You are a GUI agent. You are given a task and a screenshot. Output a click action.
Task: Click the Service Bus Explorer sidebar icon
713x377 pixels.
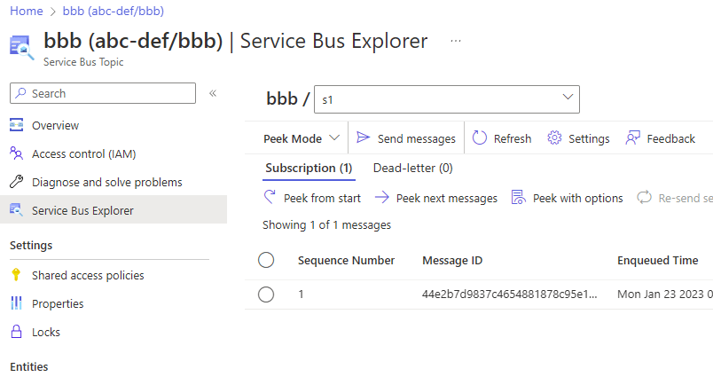[16, 209]
